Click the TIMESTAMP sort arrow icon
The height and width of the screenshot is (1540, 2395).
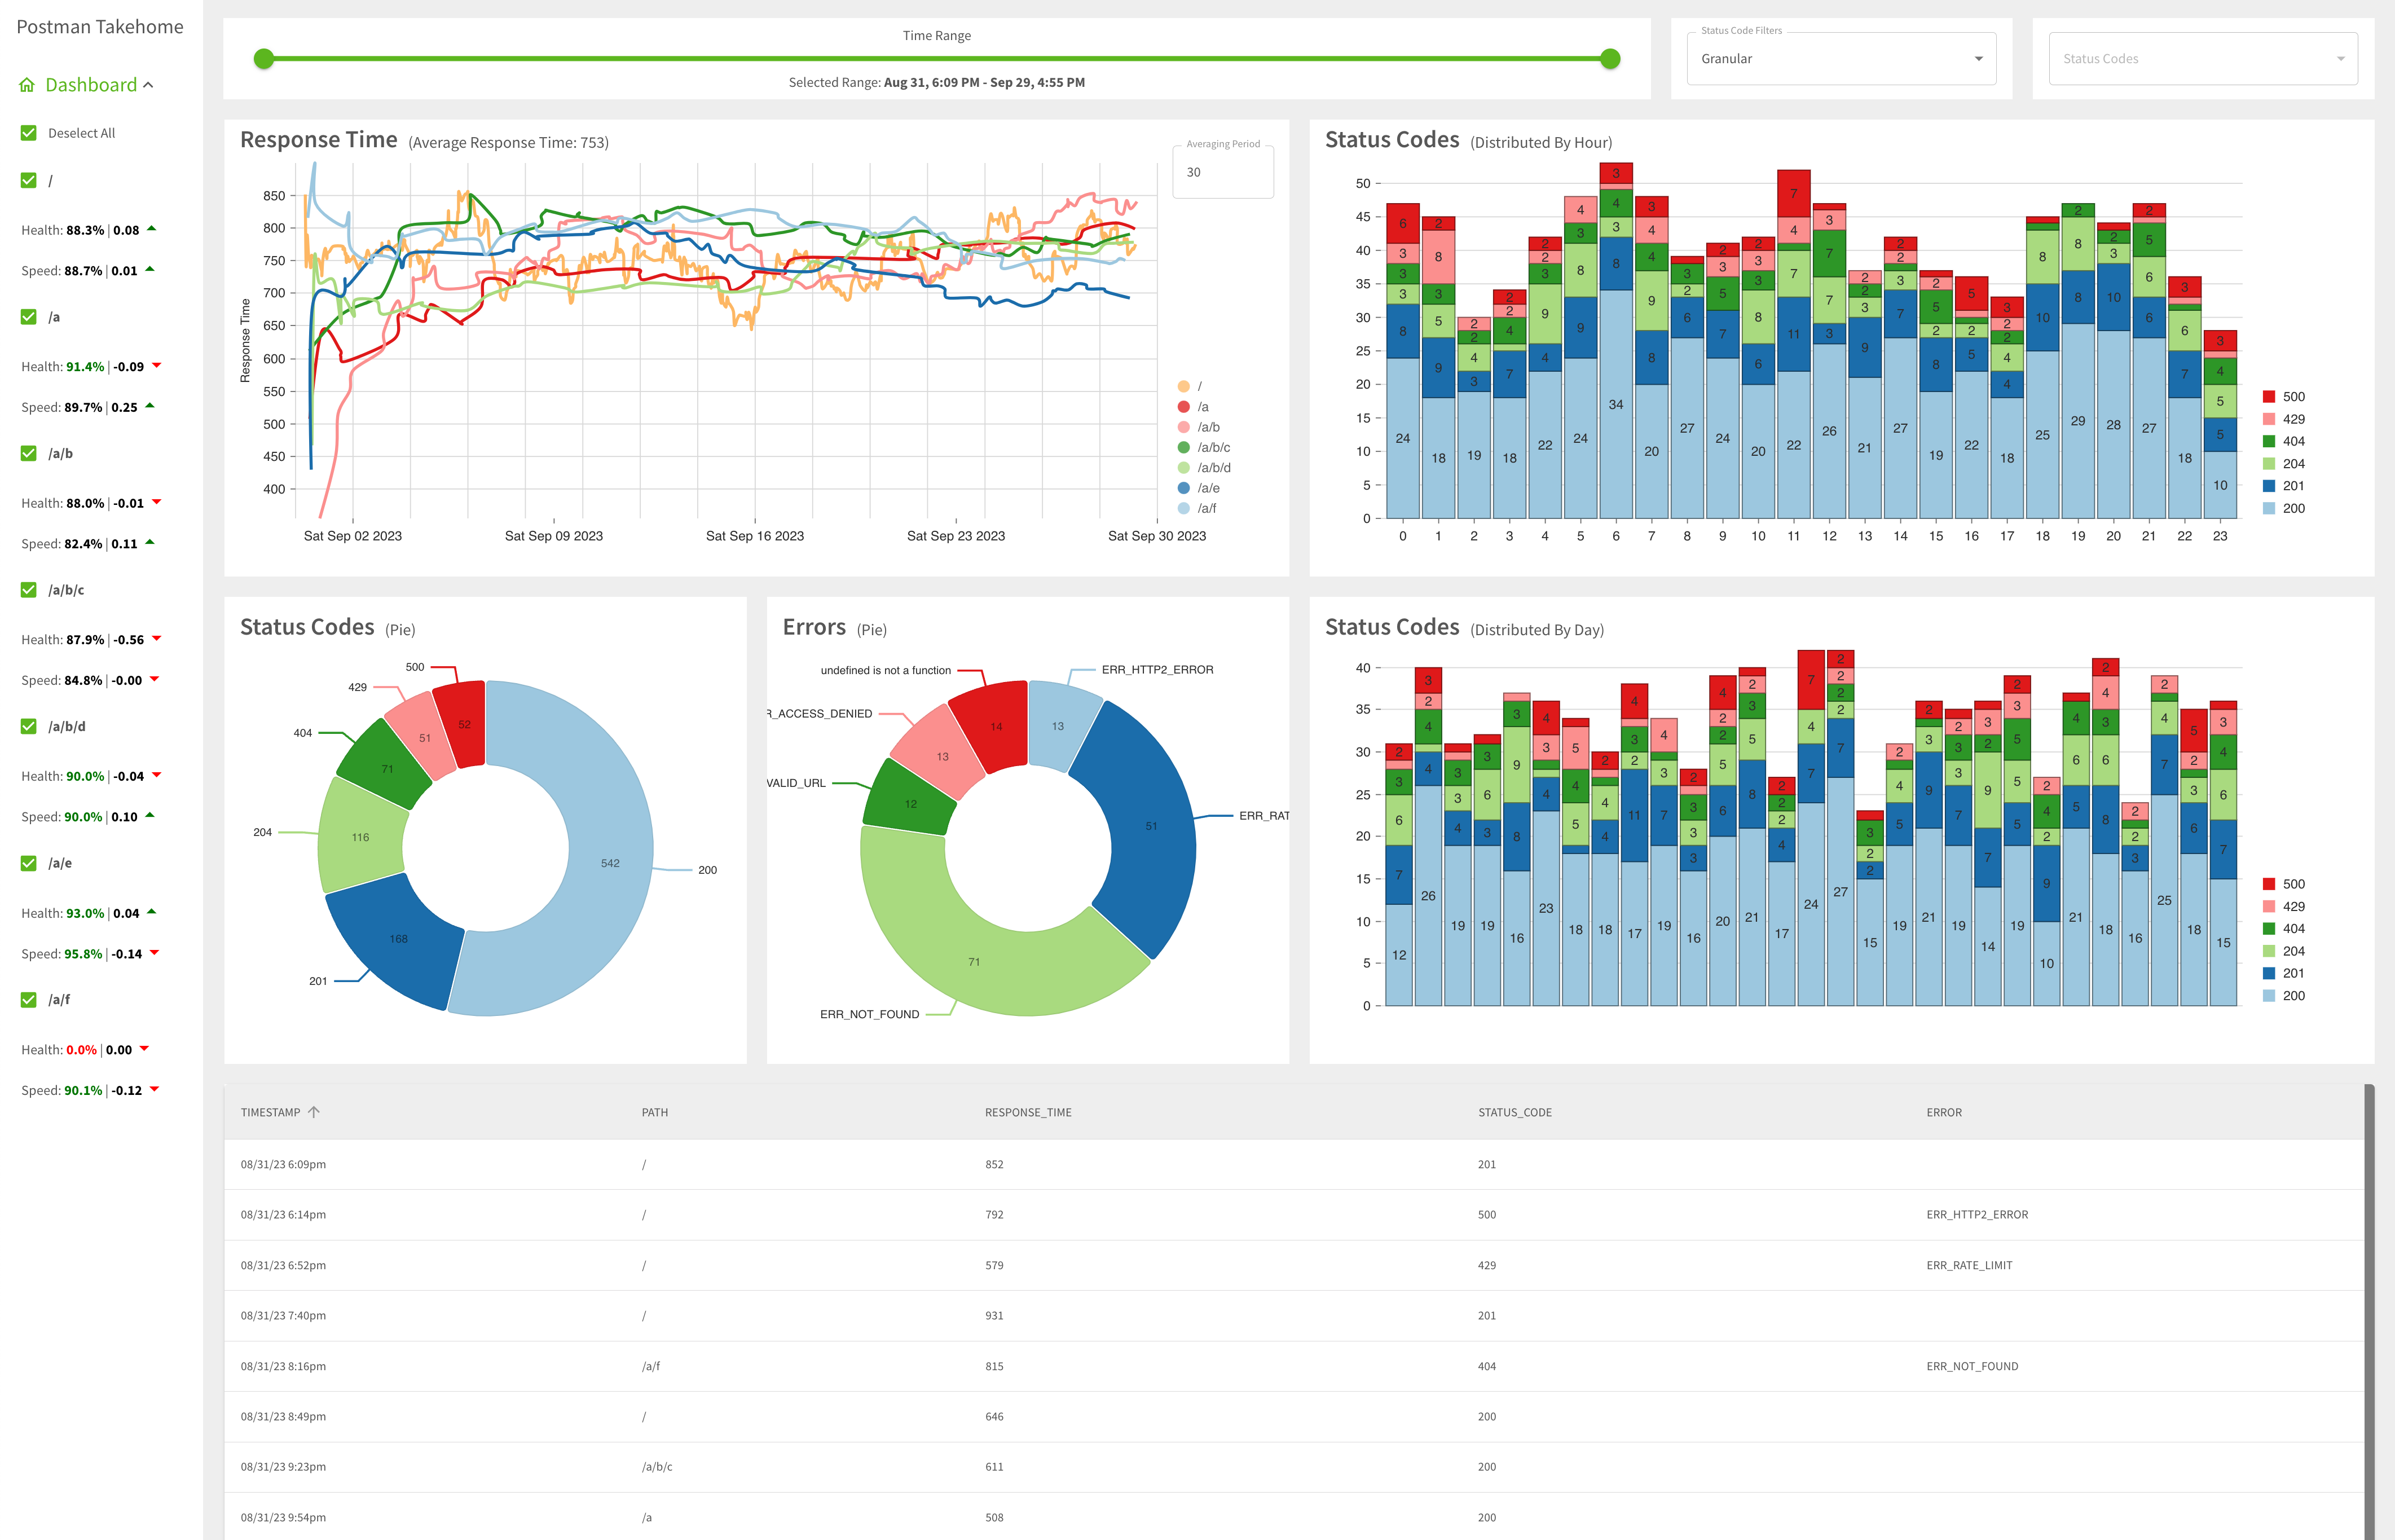[x=314, y=1112]
